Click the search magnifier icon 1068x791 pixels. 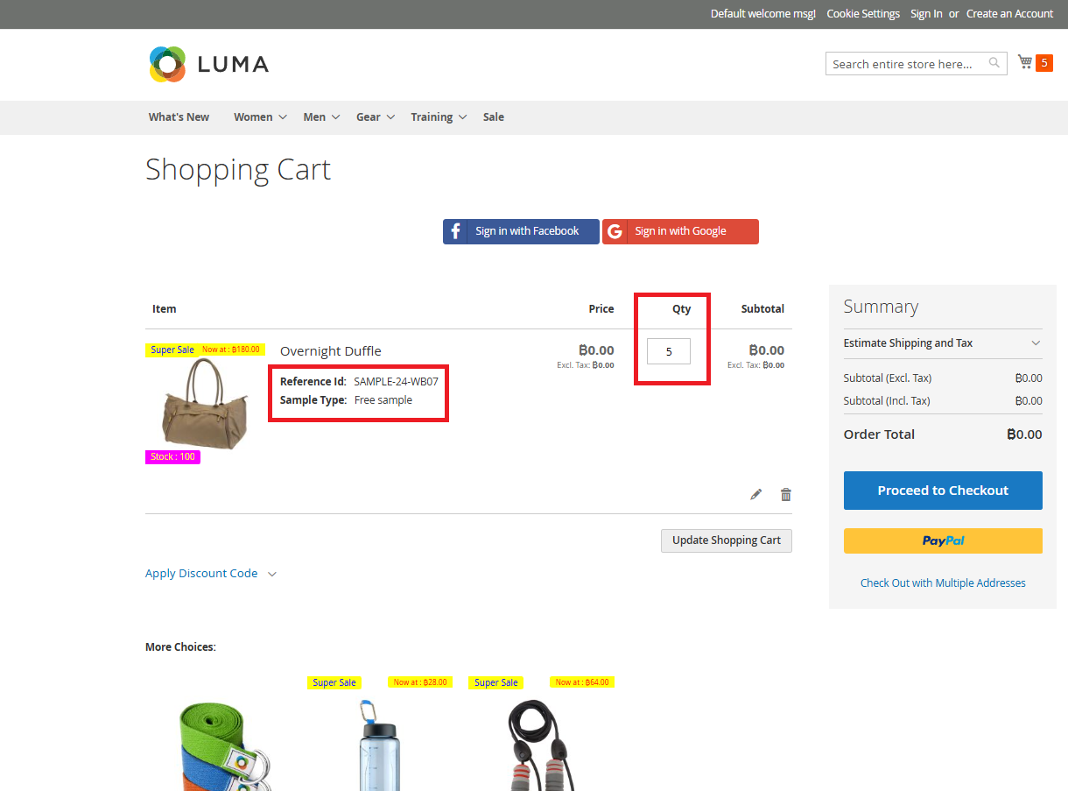[994, 63]
